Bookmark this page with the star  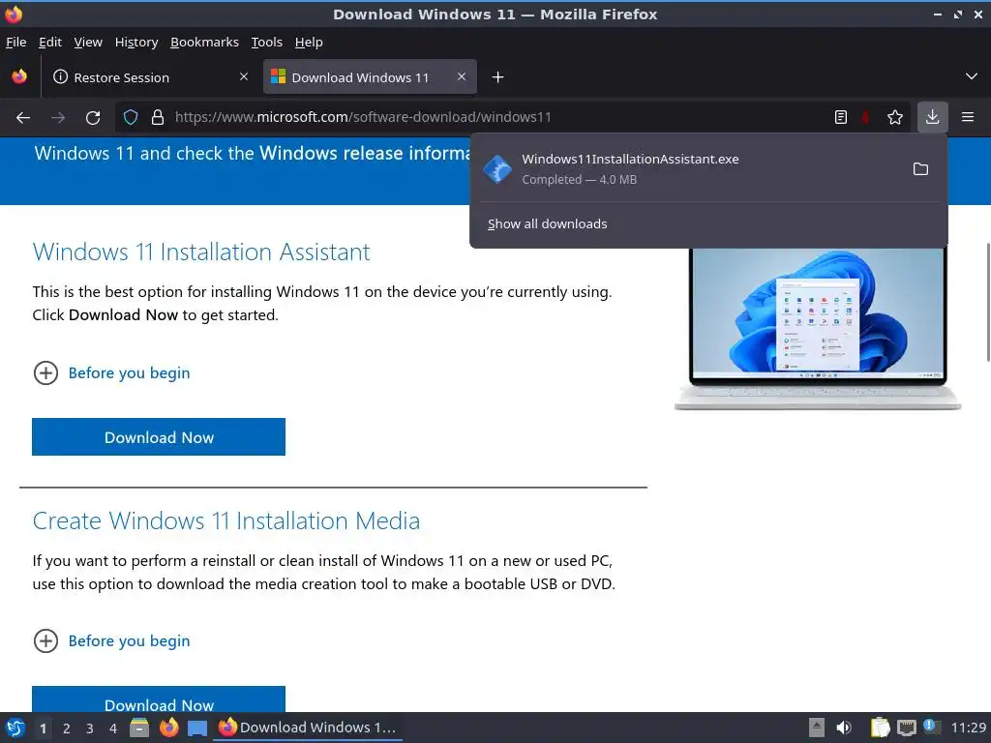895,117
